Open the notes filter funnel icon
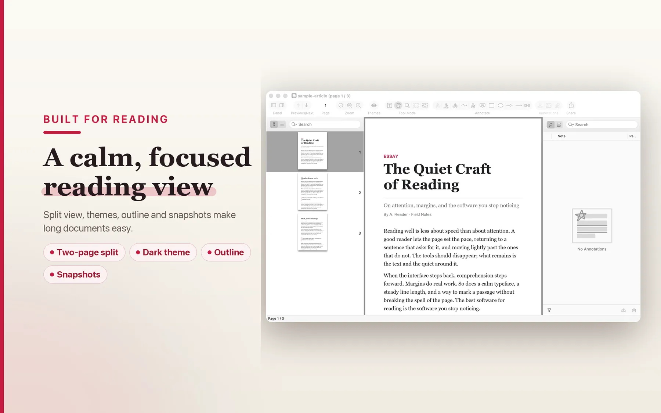Screen dimensions: 661x413 pos(549,310)
